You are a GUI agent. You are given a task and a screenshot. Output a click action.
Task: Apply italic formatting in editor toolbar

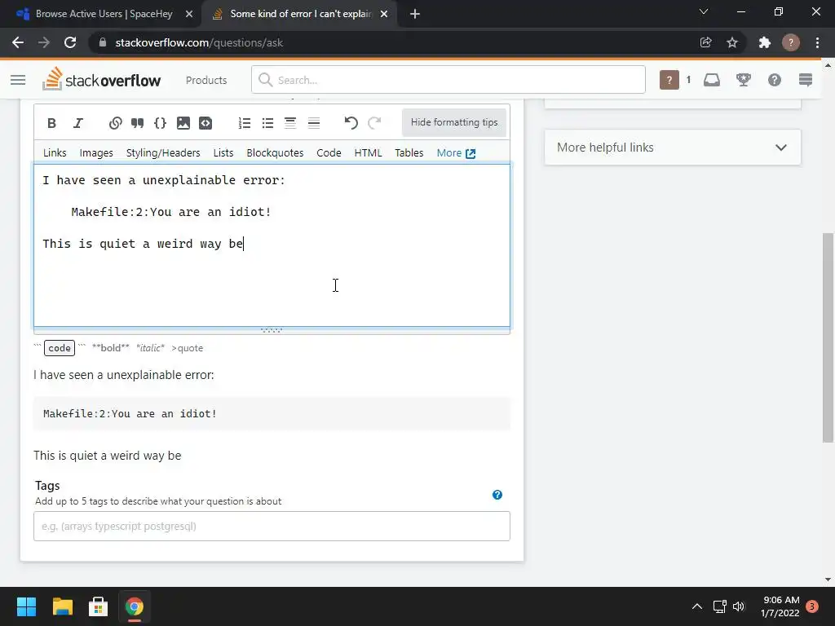(x=78, y=123)
